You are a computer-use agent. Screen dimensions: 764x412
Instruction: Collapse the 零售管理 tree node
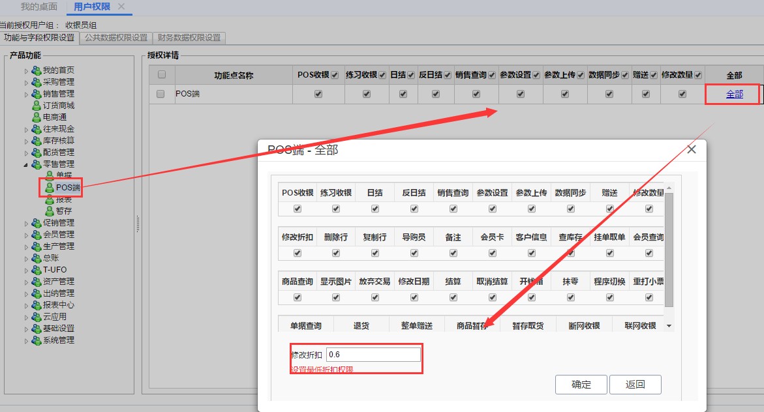(x=26, y=165)
